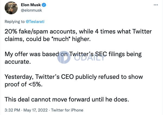Viewport: 163px width, 115px height.
Task: Click the text about Twitter's CEO refusing
Action: click(74, 81)
